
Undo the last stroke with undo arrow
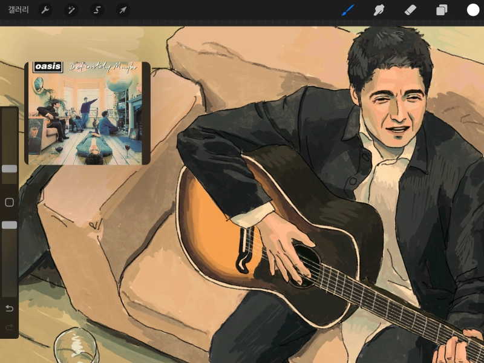(9, 309)
